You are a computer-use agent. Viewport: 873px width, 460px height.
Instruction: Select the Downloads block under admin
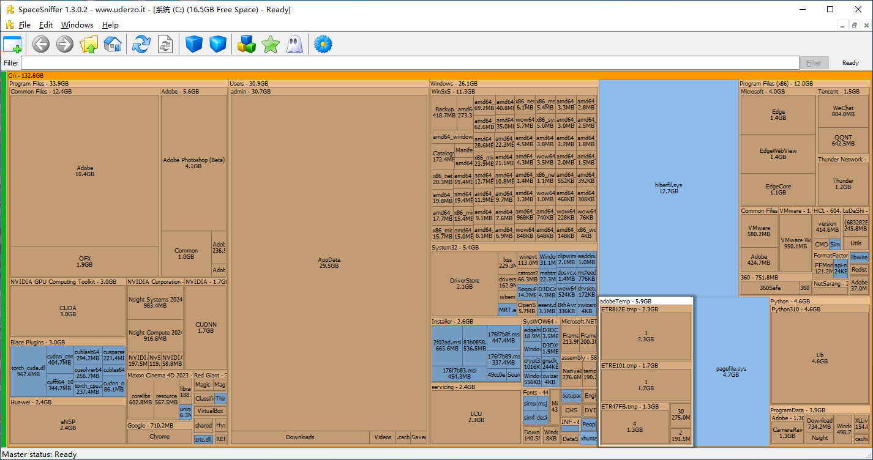300,437
